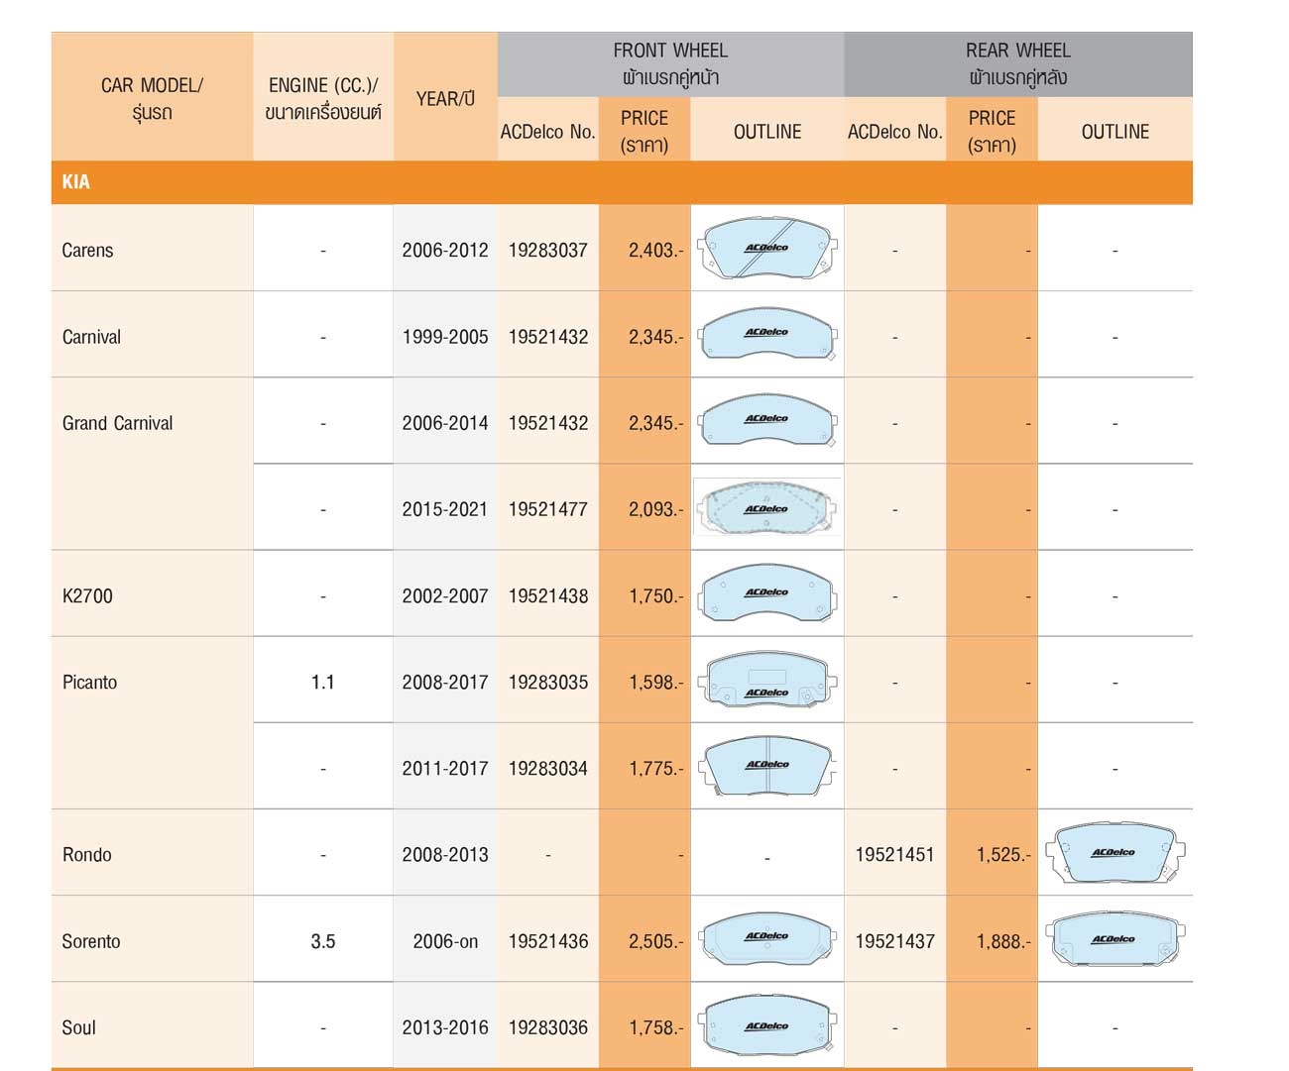
Task: Click the price 1,758.-
Action: pos(655,1027)
